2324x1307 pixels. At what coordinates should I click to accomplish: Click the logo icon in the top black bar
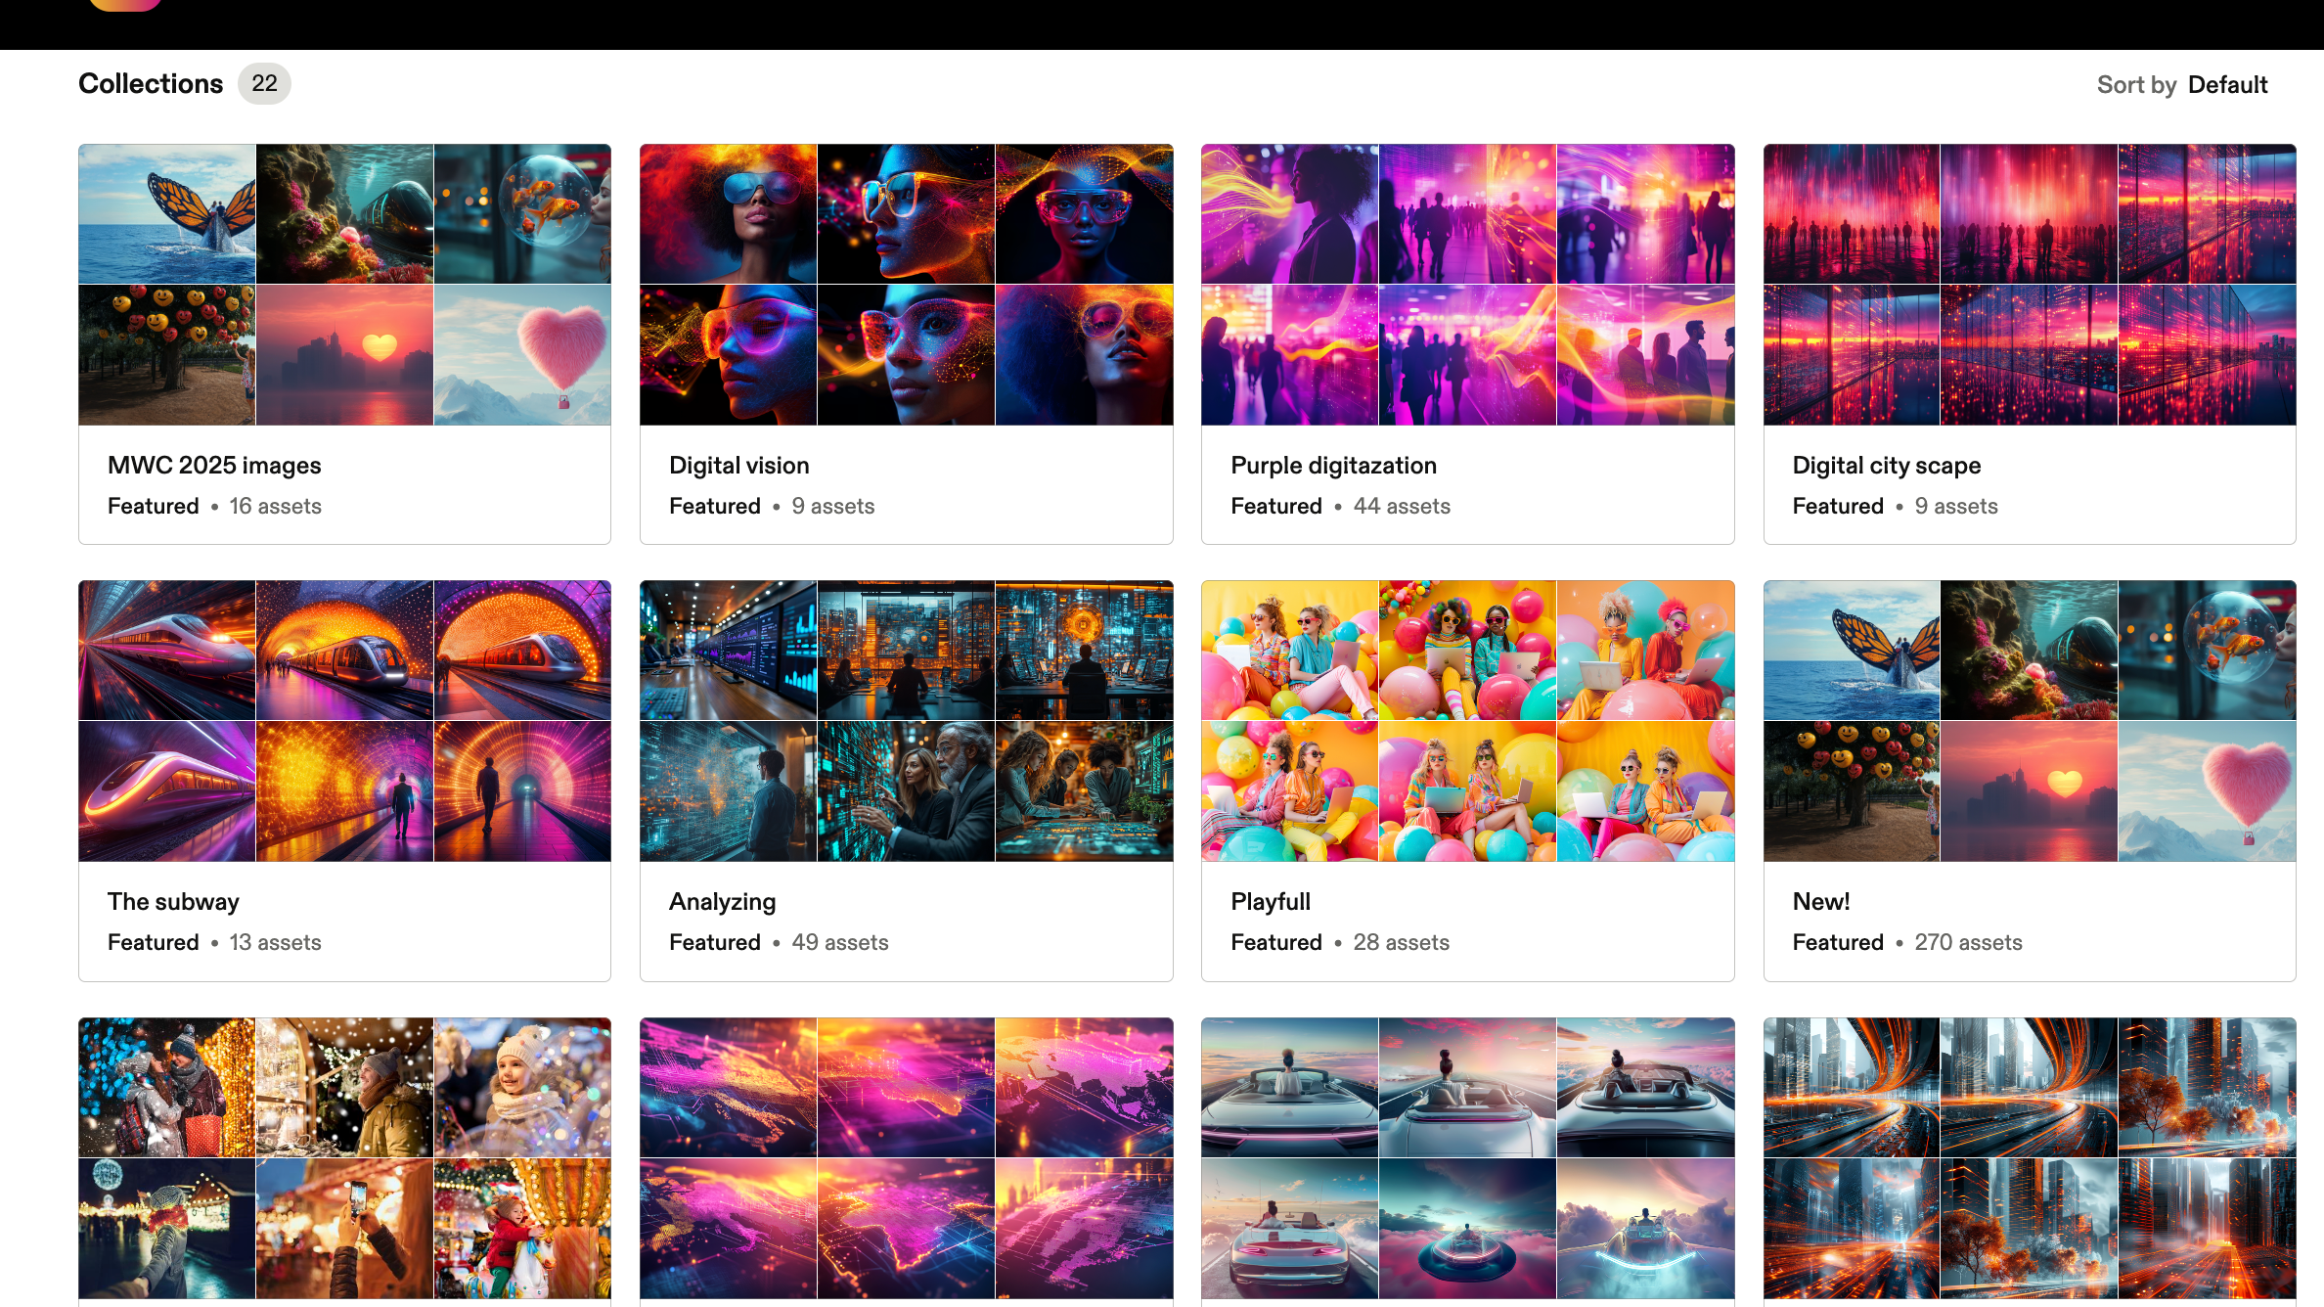(x=124, y=4)
